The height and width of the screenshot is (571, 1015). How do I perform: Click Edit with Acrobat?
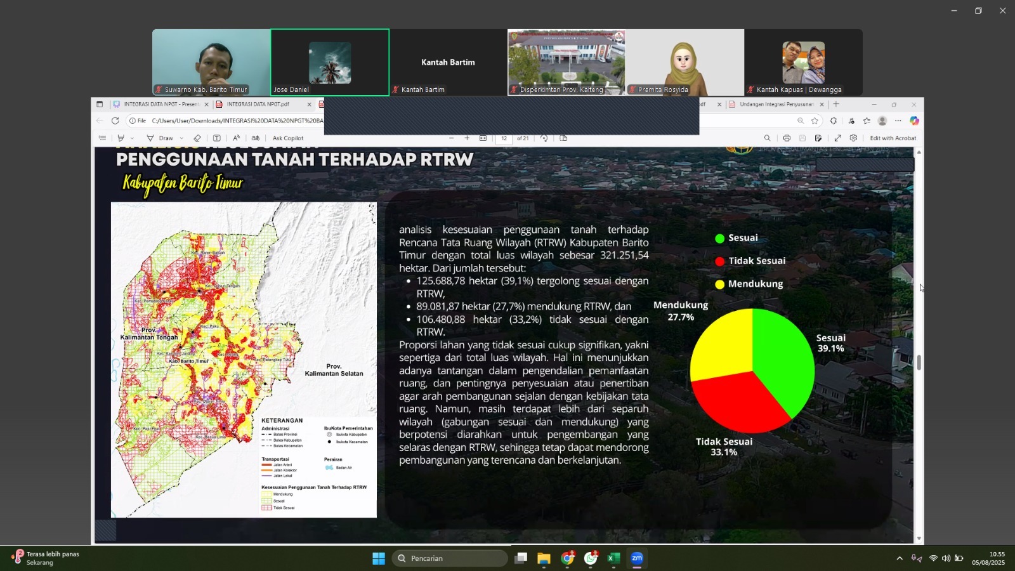pos(893,138)
